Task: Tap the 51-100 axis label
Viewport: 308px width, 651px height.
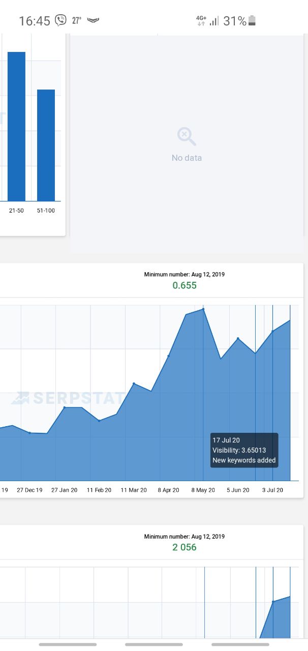Action: pos(46,211)
